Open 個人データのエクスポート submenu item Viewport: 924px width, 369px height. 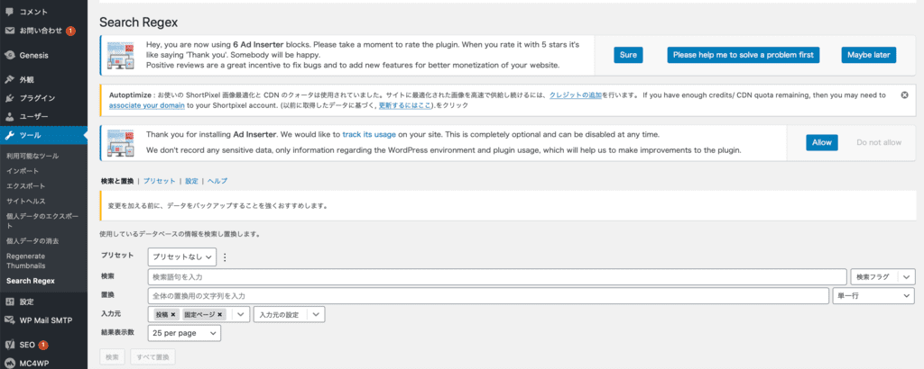[x=42, y=220]
